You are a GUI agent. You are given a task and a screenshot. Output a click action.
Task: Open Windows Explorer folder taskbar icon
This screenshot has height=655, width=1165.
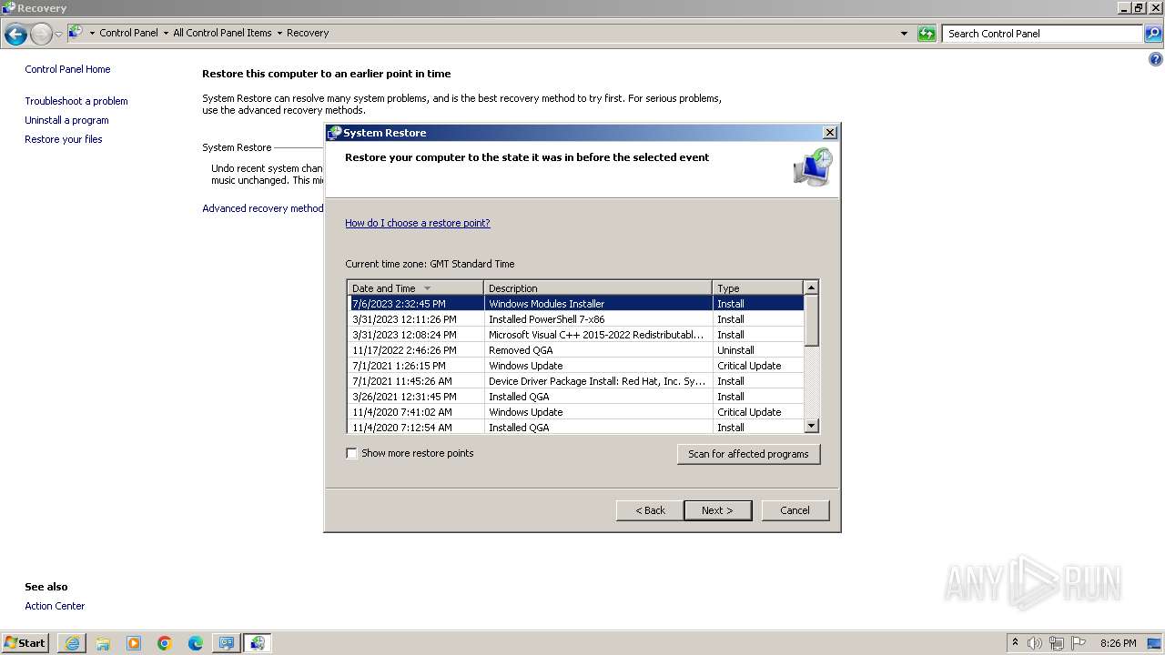pos(103,643)
